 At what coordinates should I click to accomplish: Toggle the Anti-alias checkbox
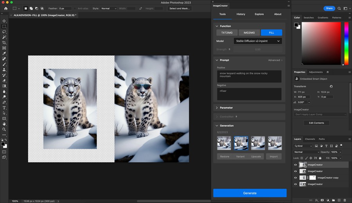(75, 9)
